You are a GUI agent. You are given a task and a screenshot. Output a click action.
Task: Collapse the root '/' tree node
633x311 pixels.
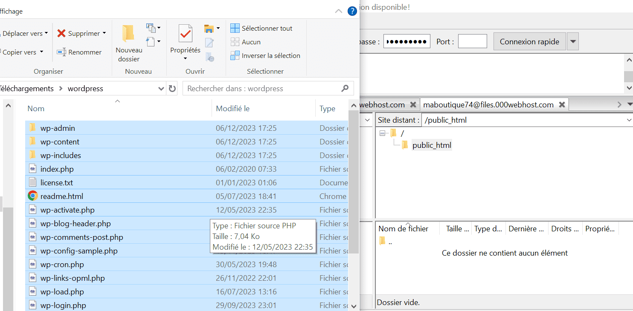382,133
